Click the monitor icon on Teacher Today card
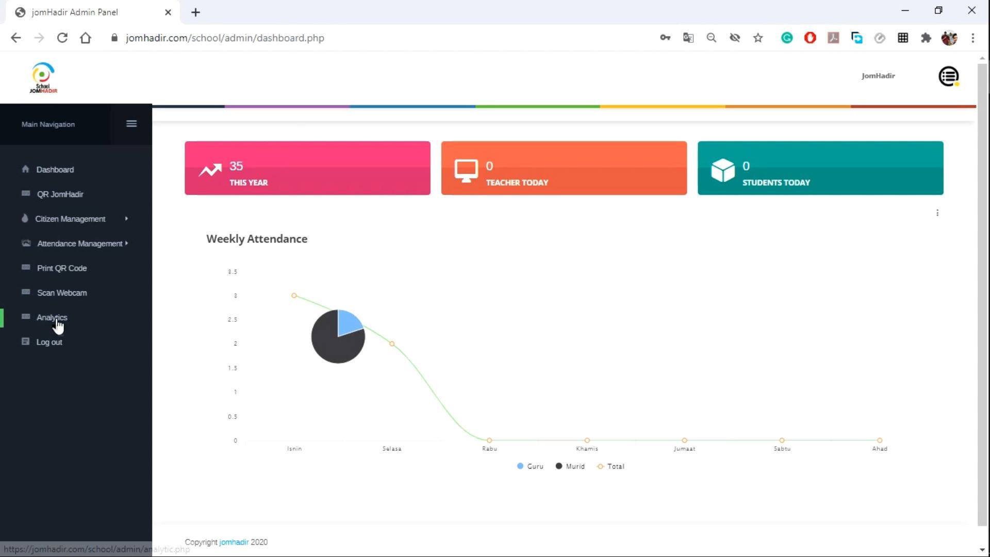Viewport: 990px width, 557px height. [x=466, y=171]
